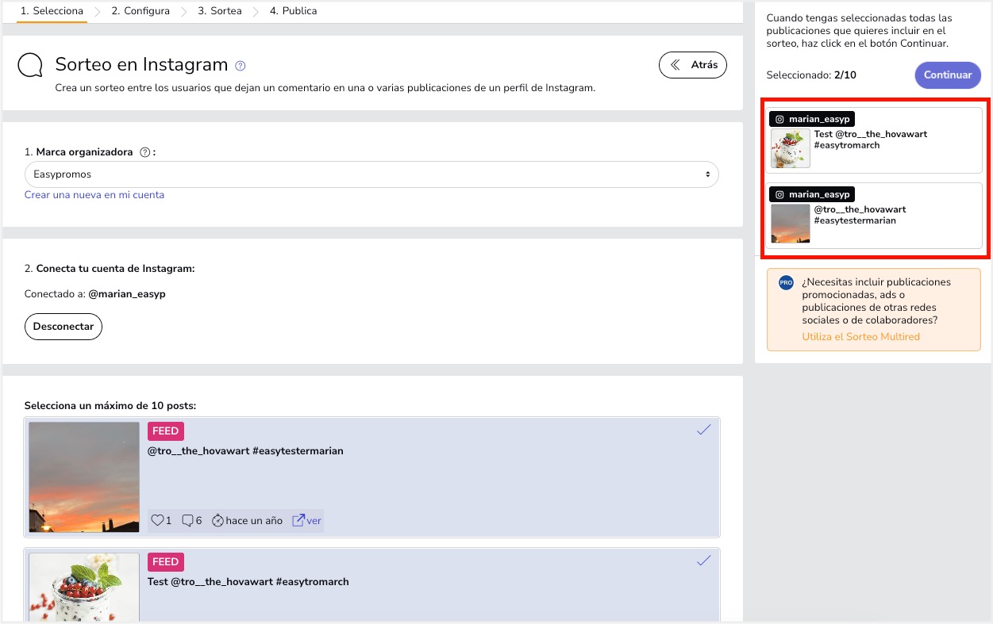Click the sunset post thumbnail image
Viewport: 993px width, 624px height.
[84, 477]
